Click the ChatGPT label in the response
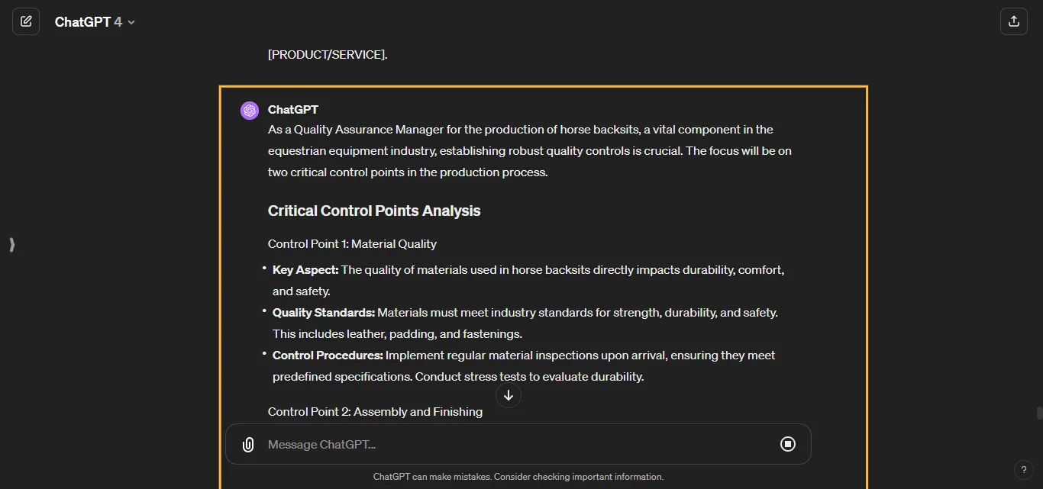 (293, 109)
